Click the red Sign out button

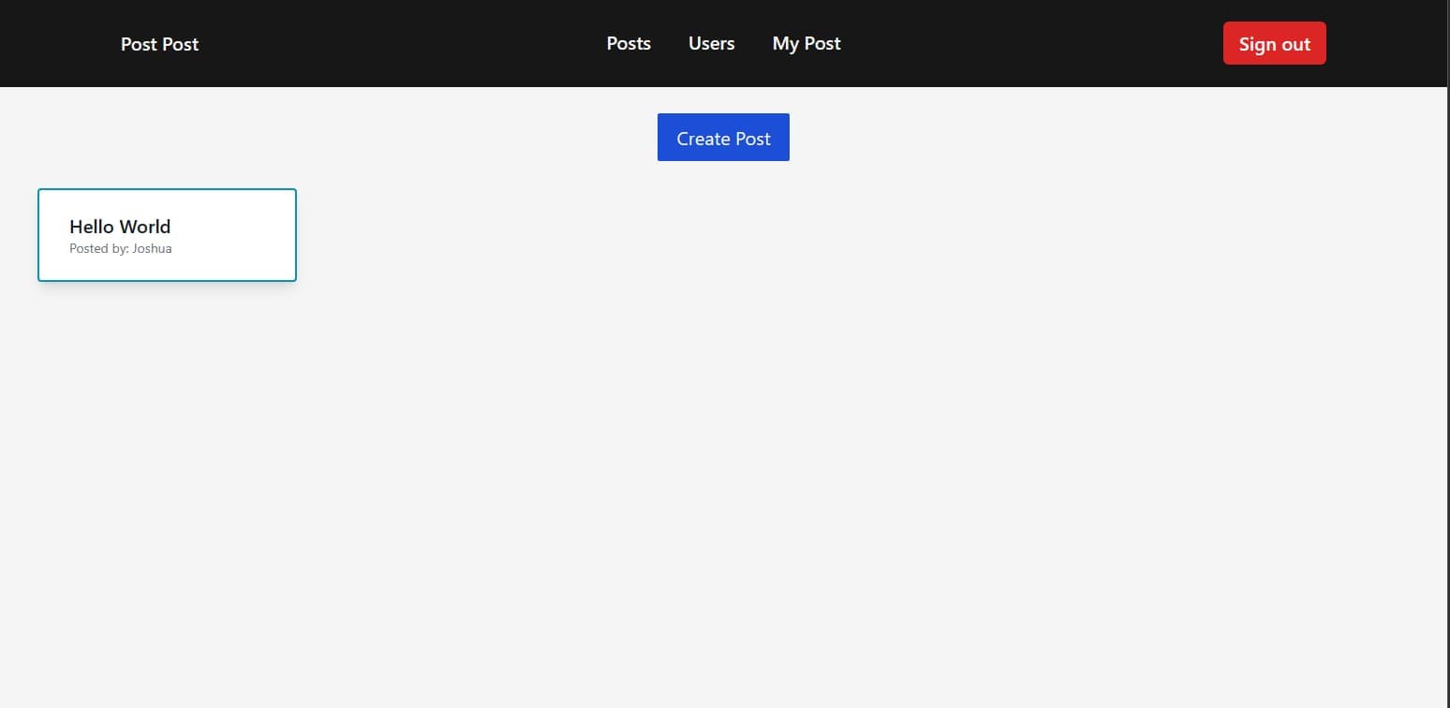click(x=1274, y=43)
